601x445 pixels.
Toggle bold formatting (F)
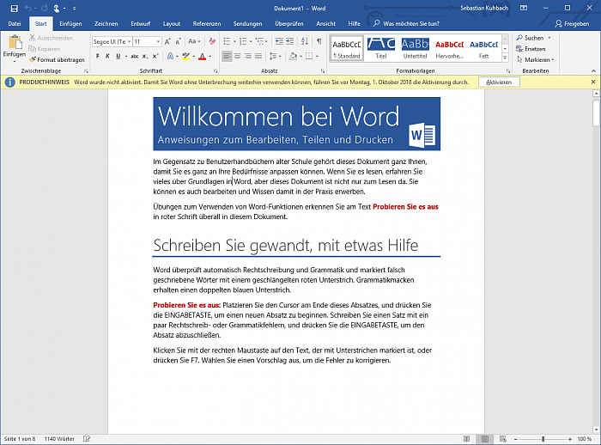[97, 57]
